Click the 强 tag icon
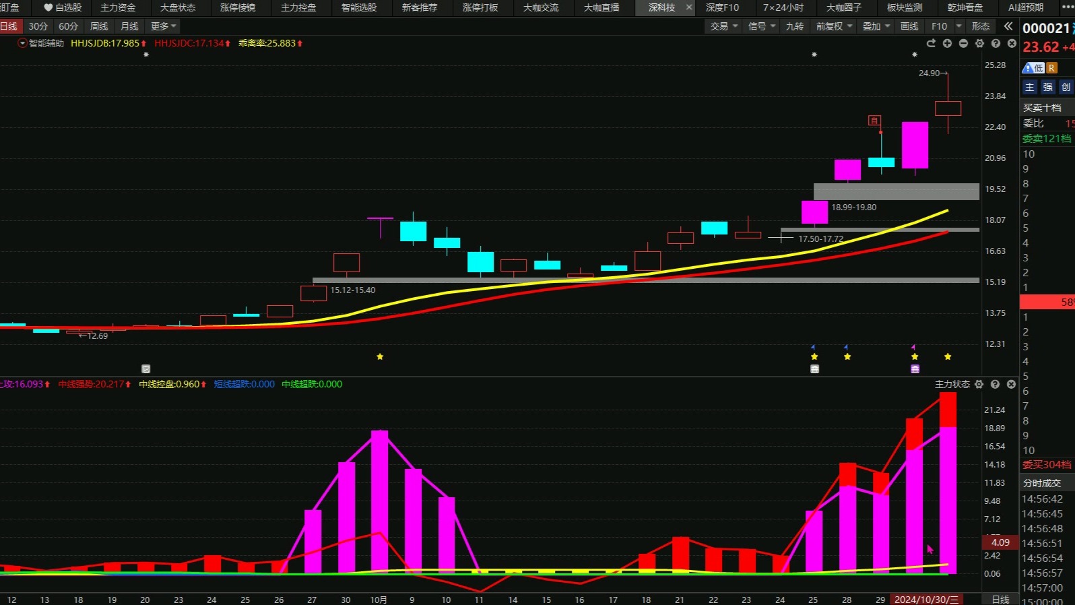 click(x=1047, y=87)
